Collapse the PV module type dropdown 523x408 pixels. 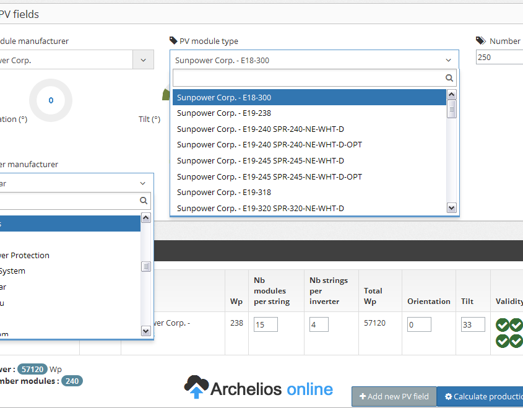(448, 60)
